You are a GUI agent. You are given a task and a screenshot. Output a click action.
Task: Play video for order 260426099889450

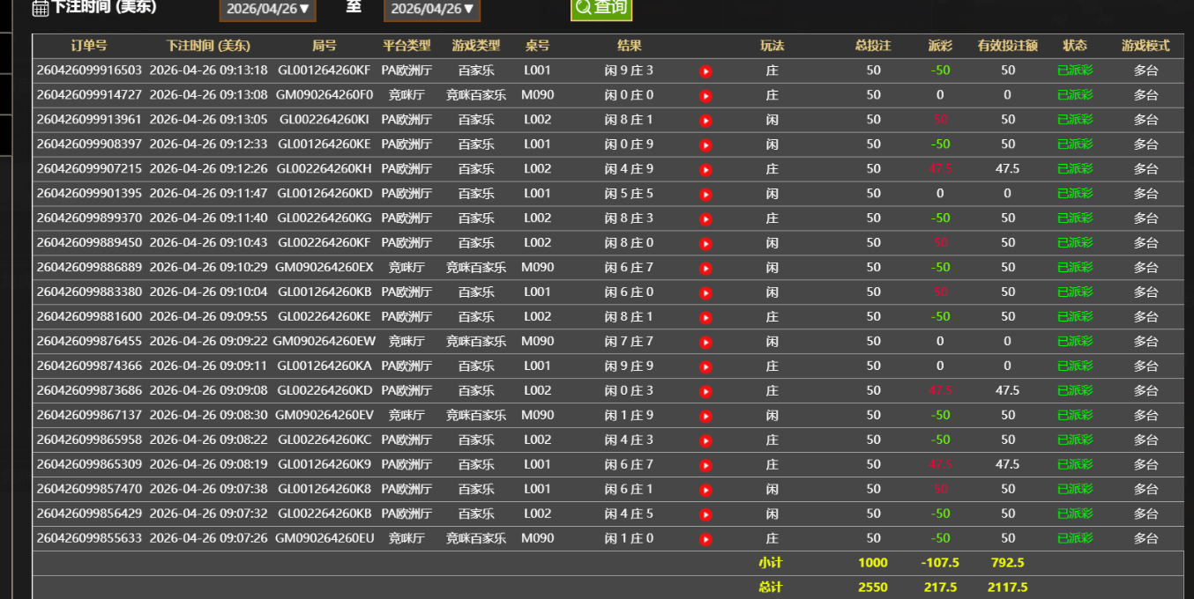(705, 244)
